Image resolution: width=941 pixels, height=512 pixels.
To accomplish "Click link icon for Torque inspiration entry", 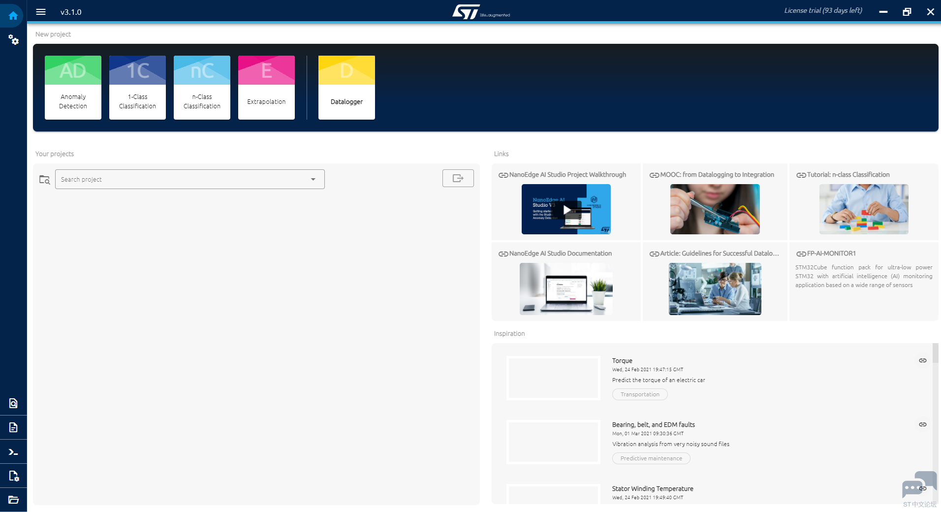I will pos(922,360).
